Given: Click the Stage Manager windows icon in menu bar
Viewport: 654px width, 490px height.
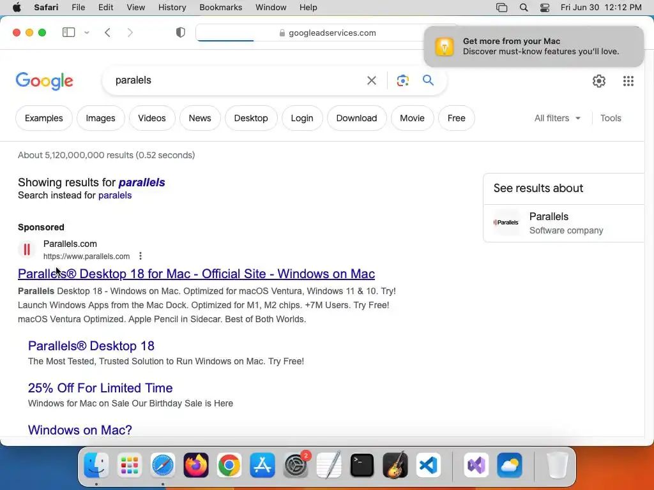Looking at the screenshot, I should pyautogui.click(x=502, y=8).
